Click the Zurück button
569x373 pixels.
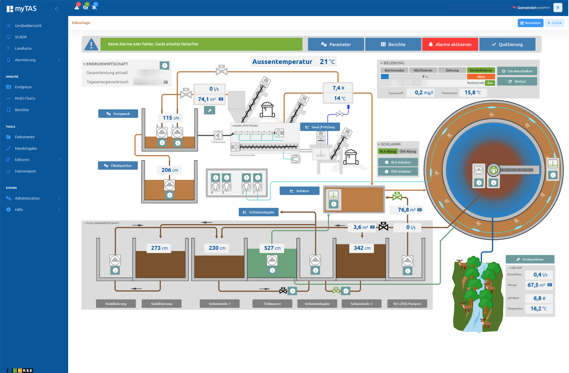coord(554,23)
